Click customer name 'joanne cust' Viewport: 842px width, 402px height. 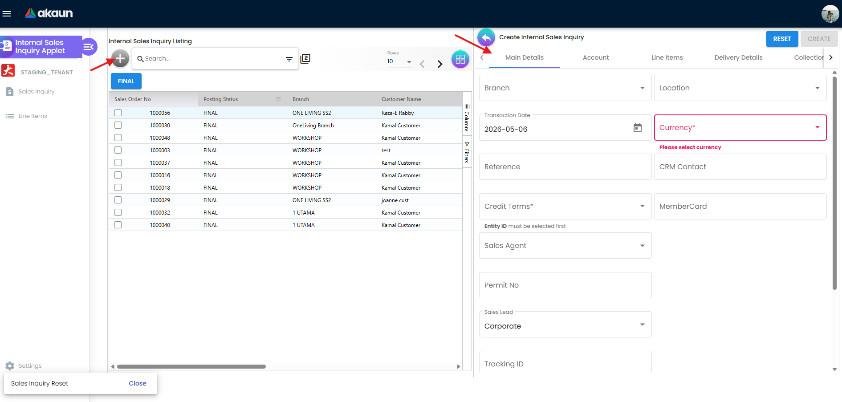(x=395, y=200)
